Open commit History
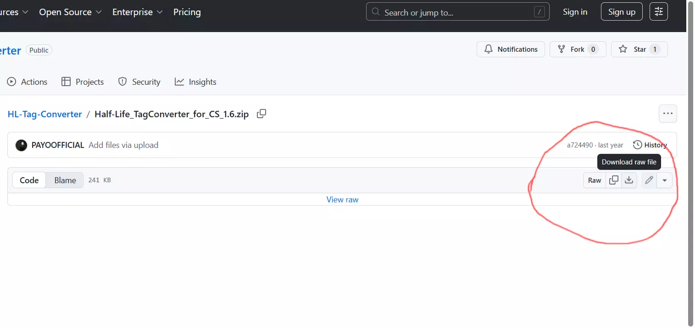 pyautogui.click(x=650, y=145)
